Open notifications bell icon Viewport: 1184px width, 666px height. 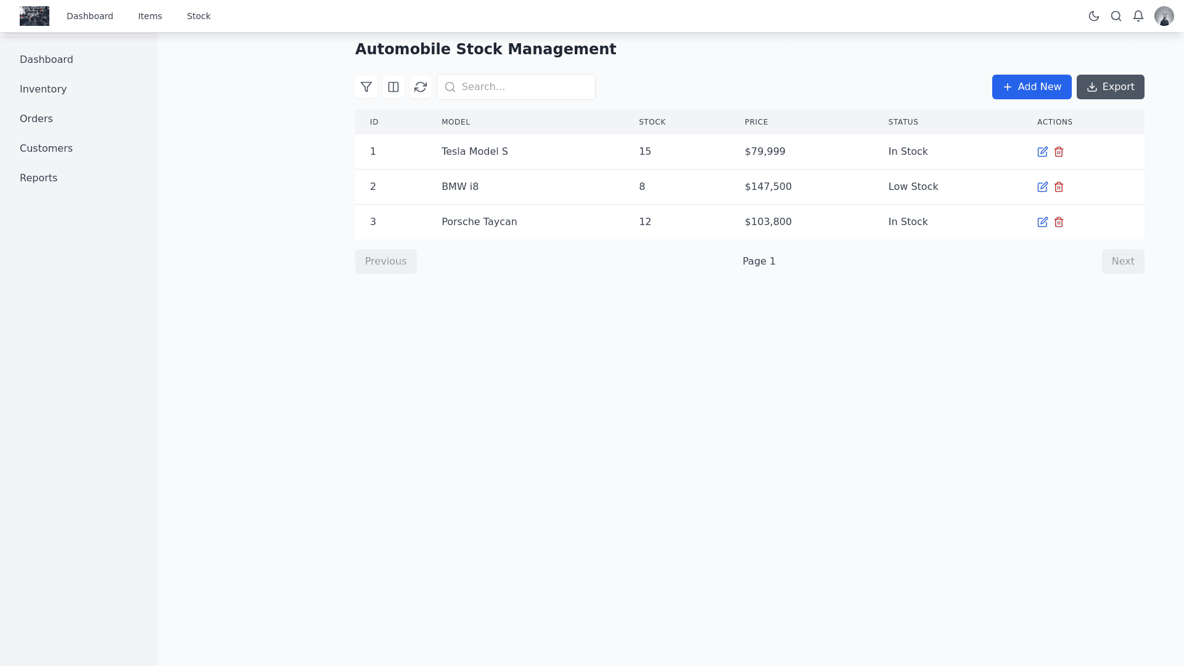pyautogui.click(x=1138, y=16)
